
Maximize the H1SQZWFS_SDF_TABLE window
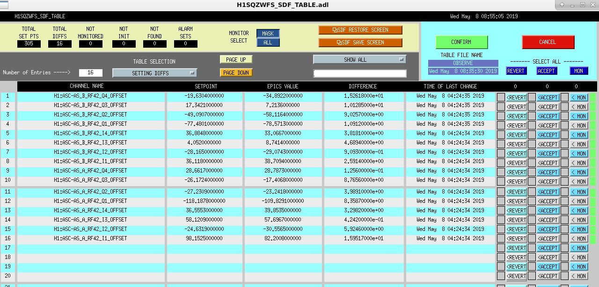pos(583,5)
